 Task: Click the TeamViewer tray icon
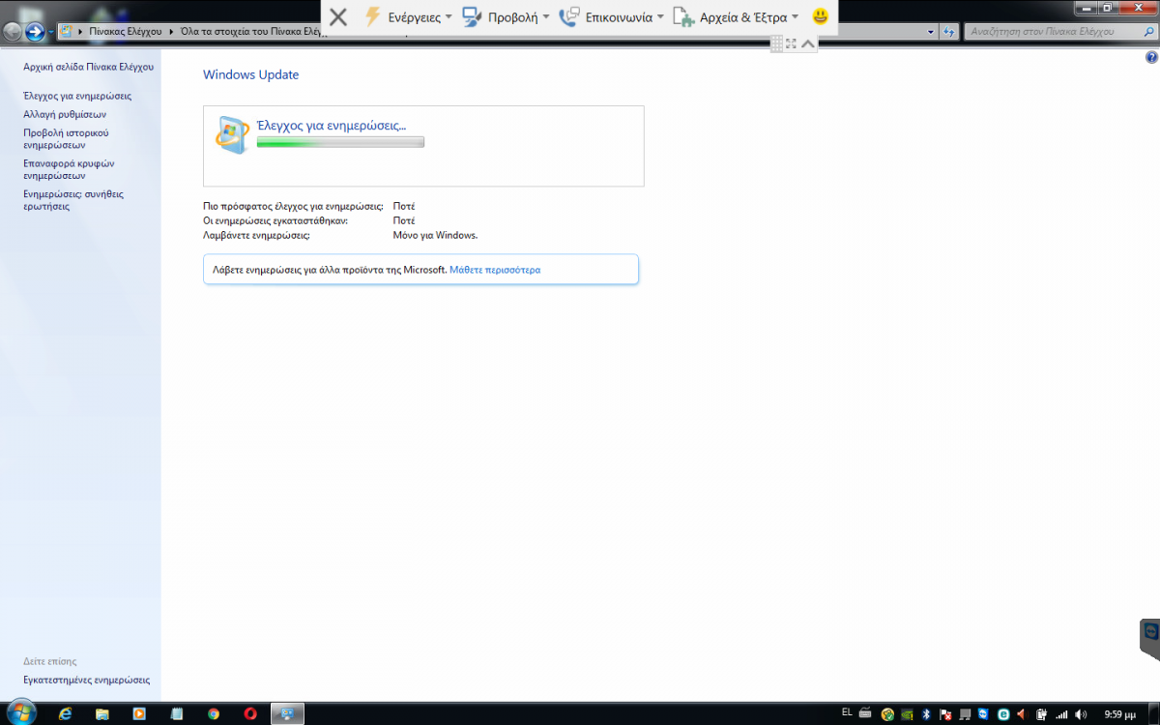983,714
